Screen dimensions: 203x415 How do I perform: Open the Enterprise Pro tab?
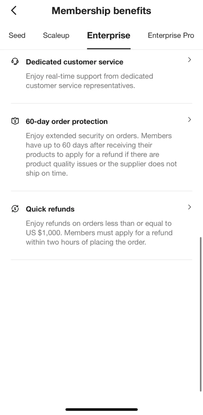point(171,35)
